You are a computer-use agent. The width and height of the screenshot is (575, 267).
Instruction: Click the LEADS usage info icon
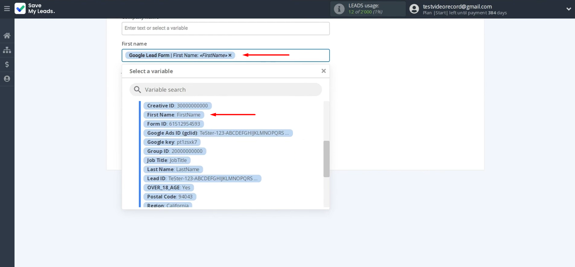tap(339, 9)
